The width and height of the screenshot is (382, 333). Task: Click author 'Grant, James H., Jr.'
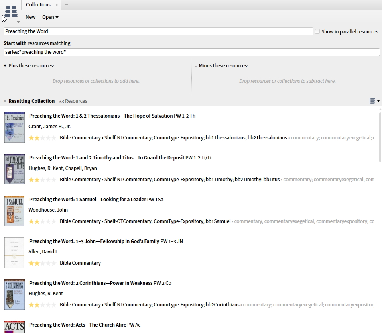pos(49,127)
